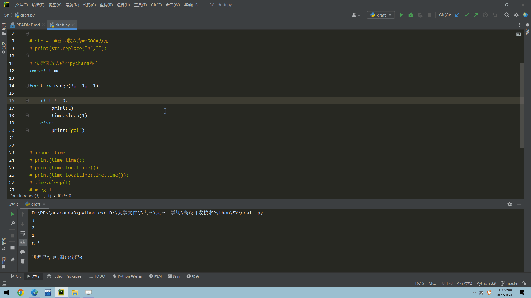Image resolution: width=531 pixels, height=298 pixels.
Task: Click the CRLF line separator widget
Action: (433, 283)
